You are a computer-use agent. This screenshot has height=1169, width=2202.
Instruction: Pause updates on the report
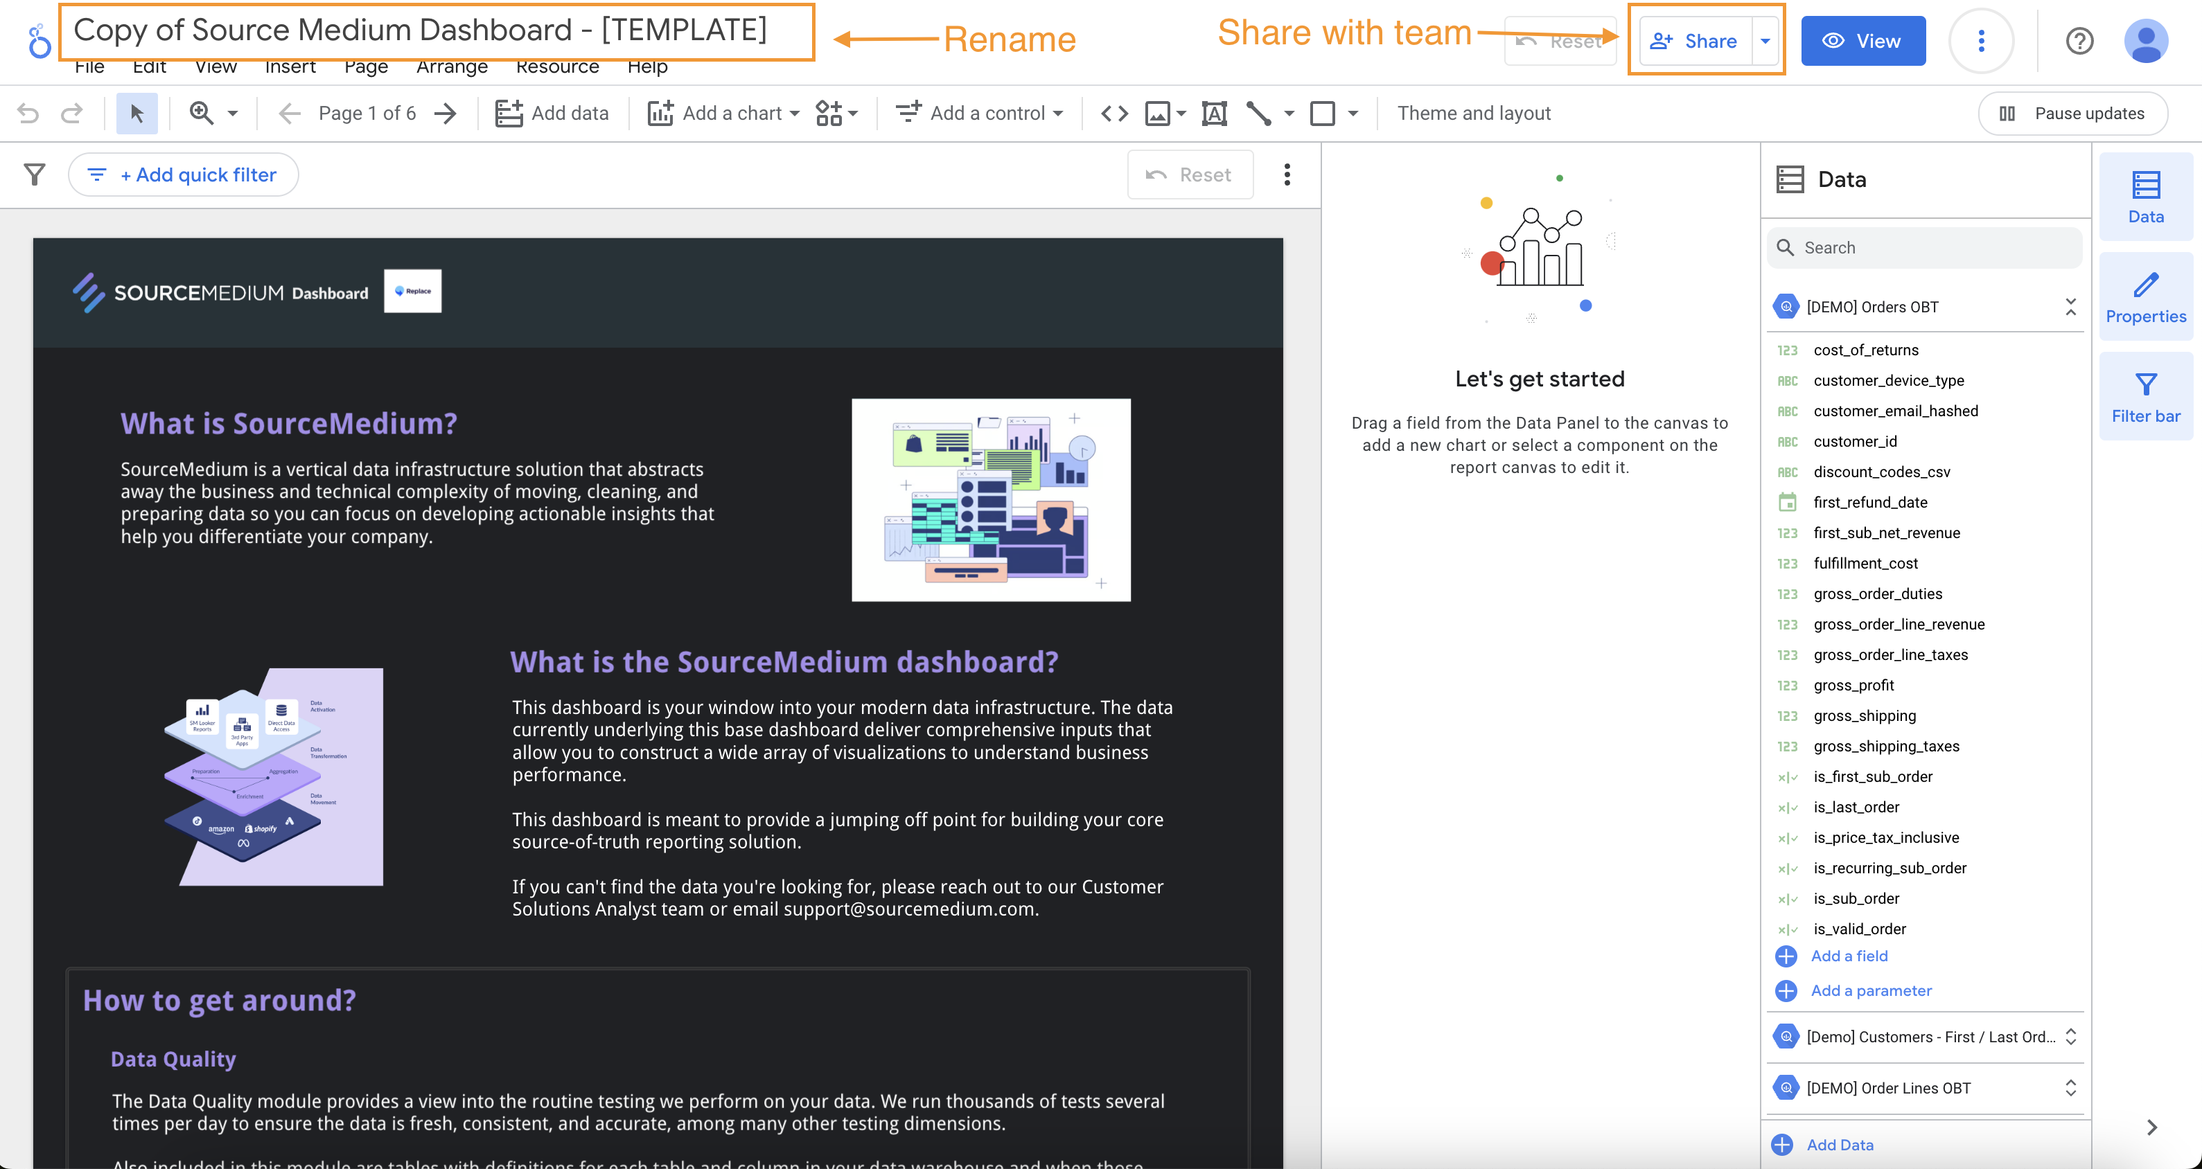pos(2072,113)
